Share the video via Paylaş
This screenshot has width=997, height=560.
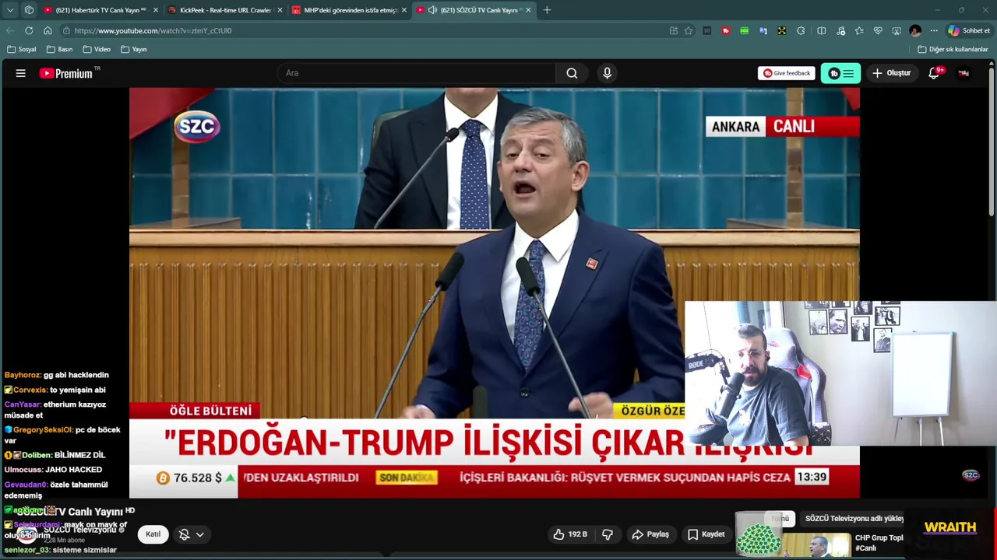coord(650,534)
